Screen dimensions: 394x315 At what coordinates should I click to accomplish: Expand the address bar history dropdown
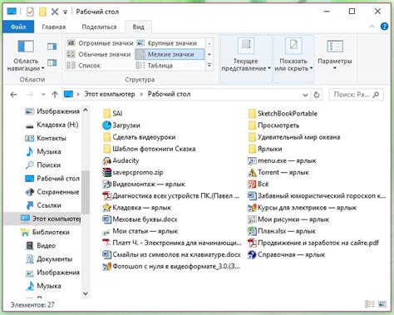[305, 95]
